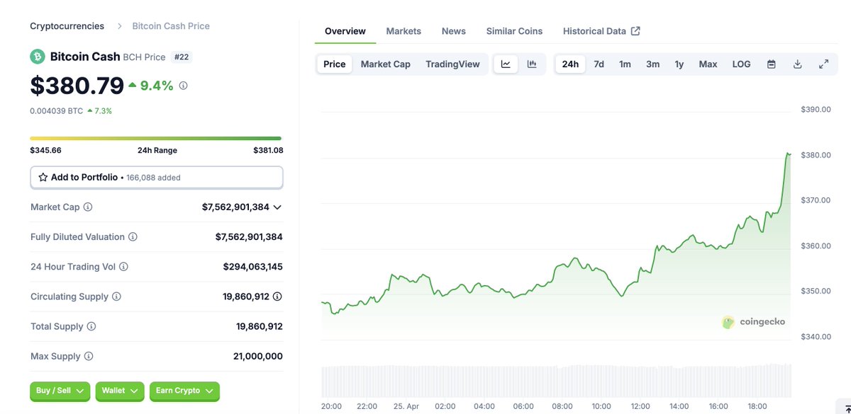
Task: Go to Cryptocurrencies breadcrumb link
Action: pyautogui.click(x=67, y=26)
